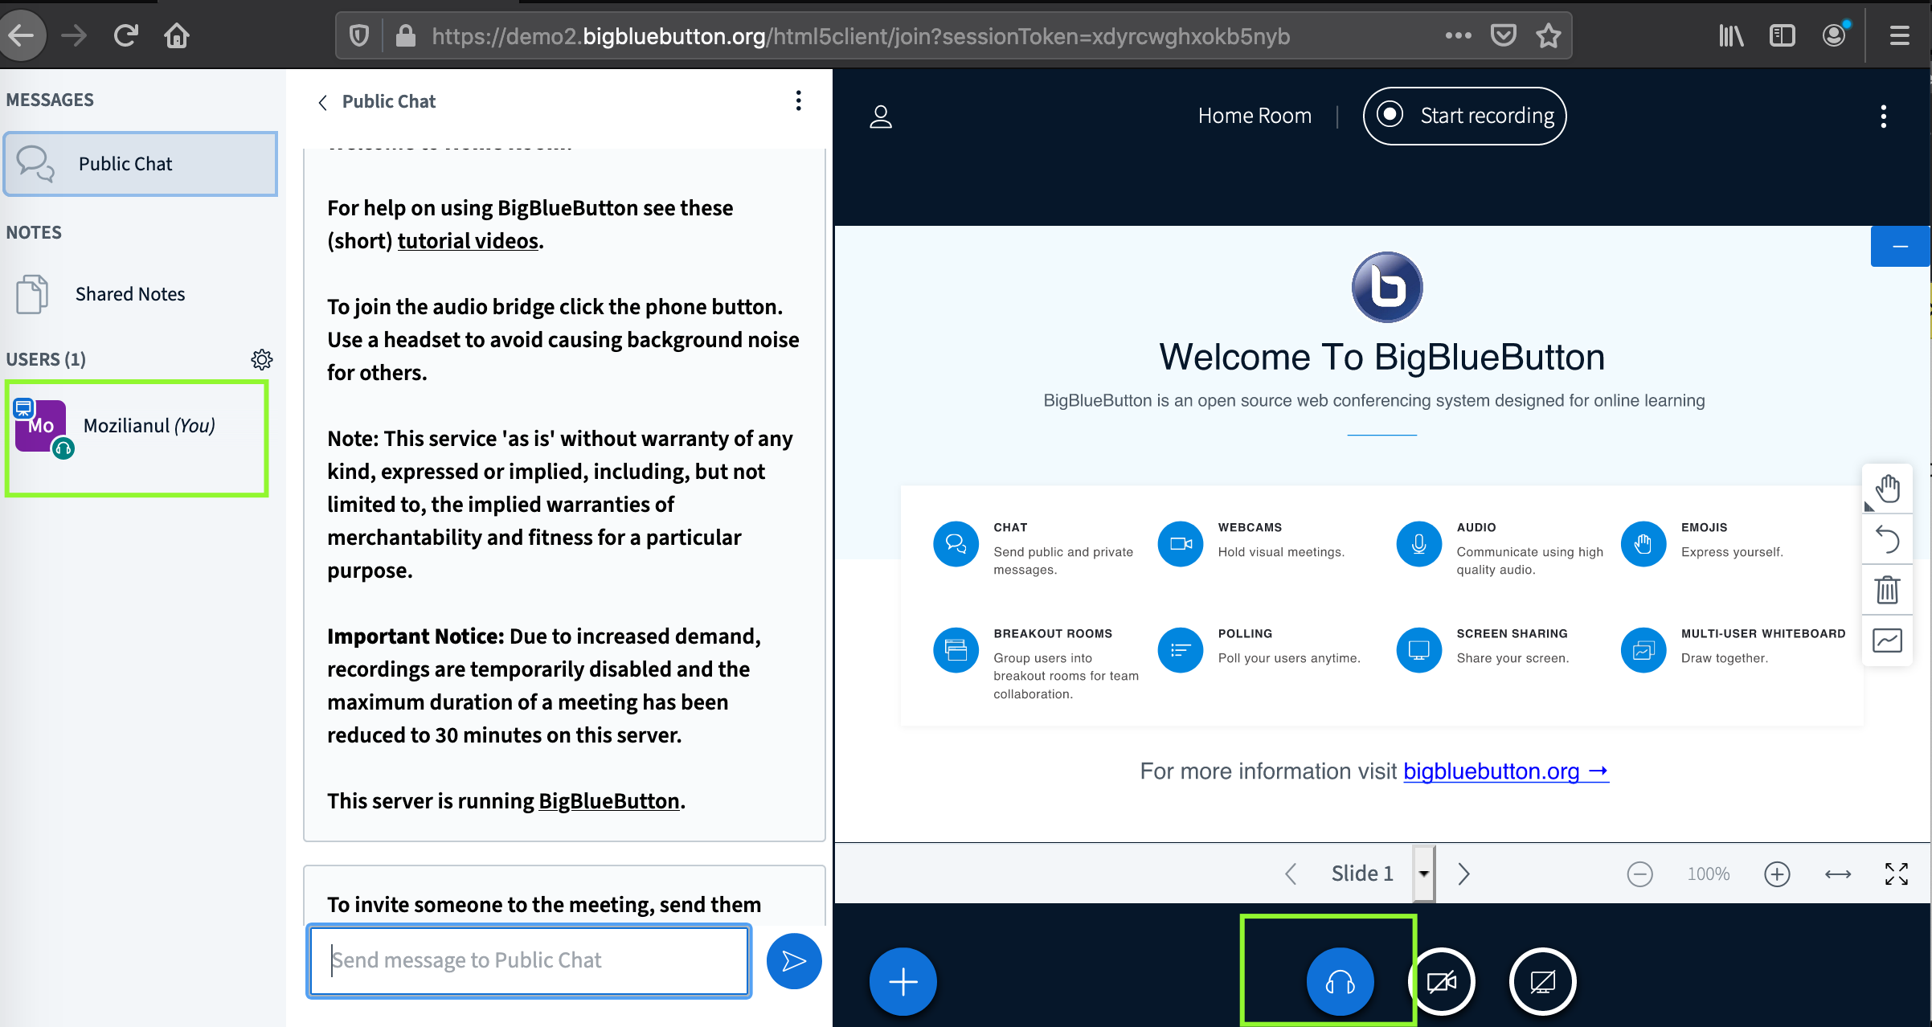Click the Screen Sharing icon on slide

(1419, 650)
